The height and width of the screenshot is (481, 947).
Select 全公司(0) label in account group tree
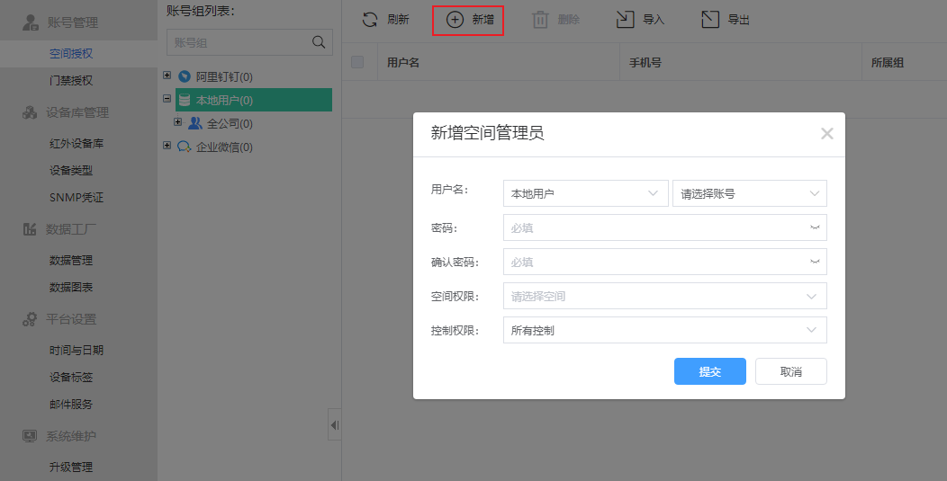pos(230,124)
